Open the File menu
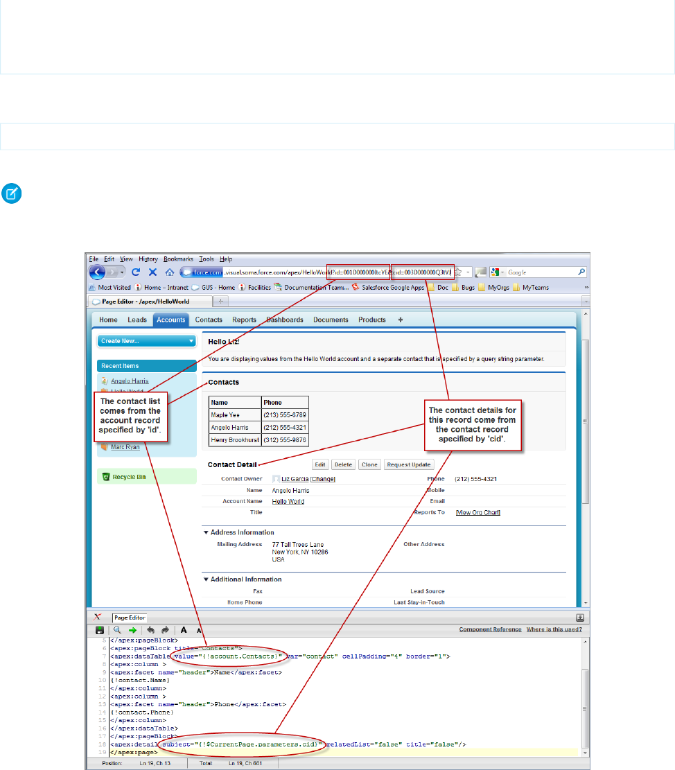This screenshot has width=675, height=770. pyautogui.click(x=94, y=259)
